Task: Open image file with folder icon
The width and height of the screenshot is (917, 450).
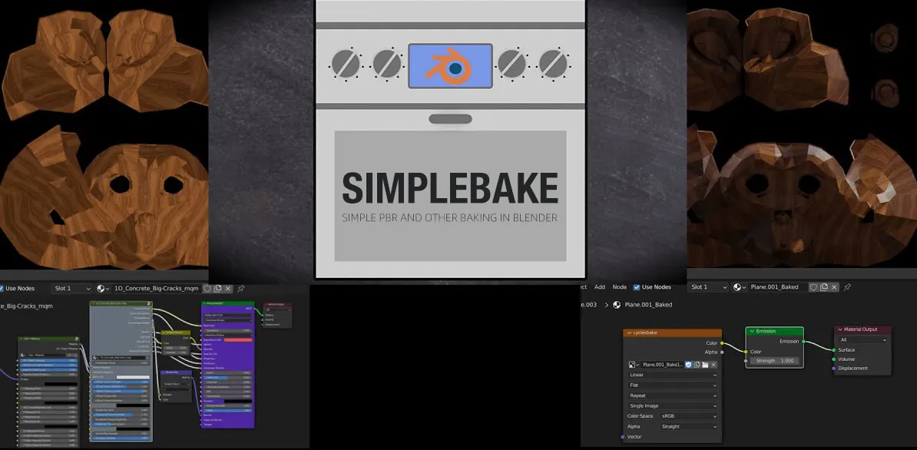Action: point(705,365)
